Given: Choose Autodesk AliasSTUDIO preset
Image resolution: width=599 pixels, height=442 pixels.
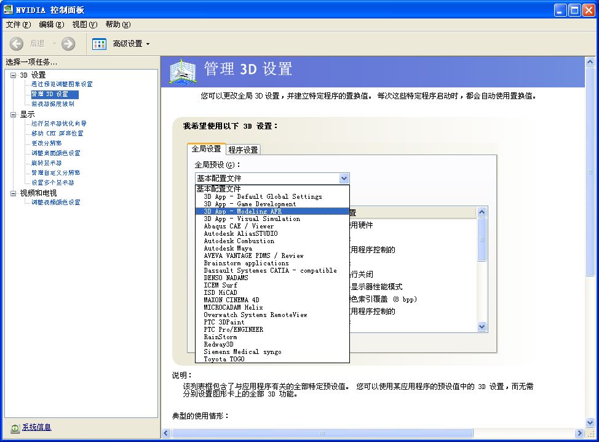Looking at the screenshot, I should coord(272,233).
